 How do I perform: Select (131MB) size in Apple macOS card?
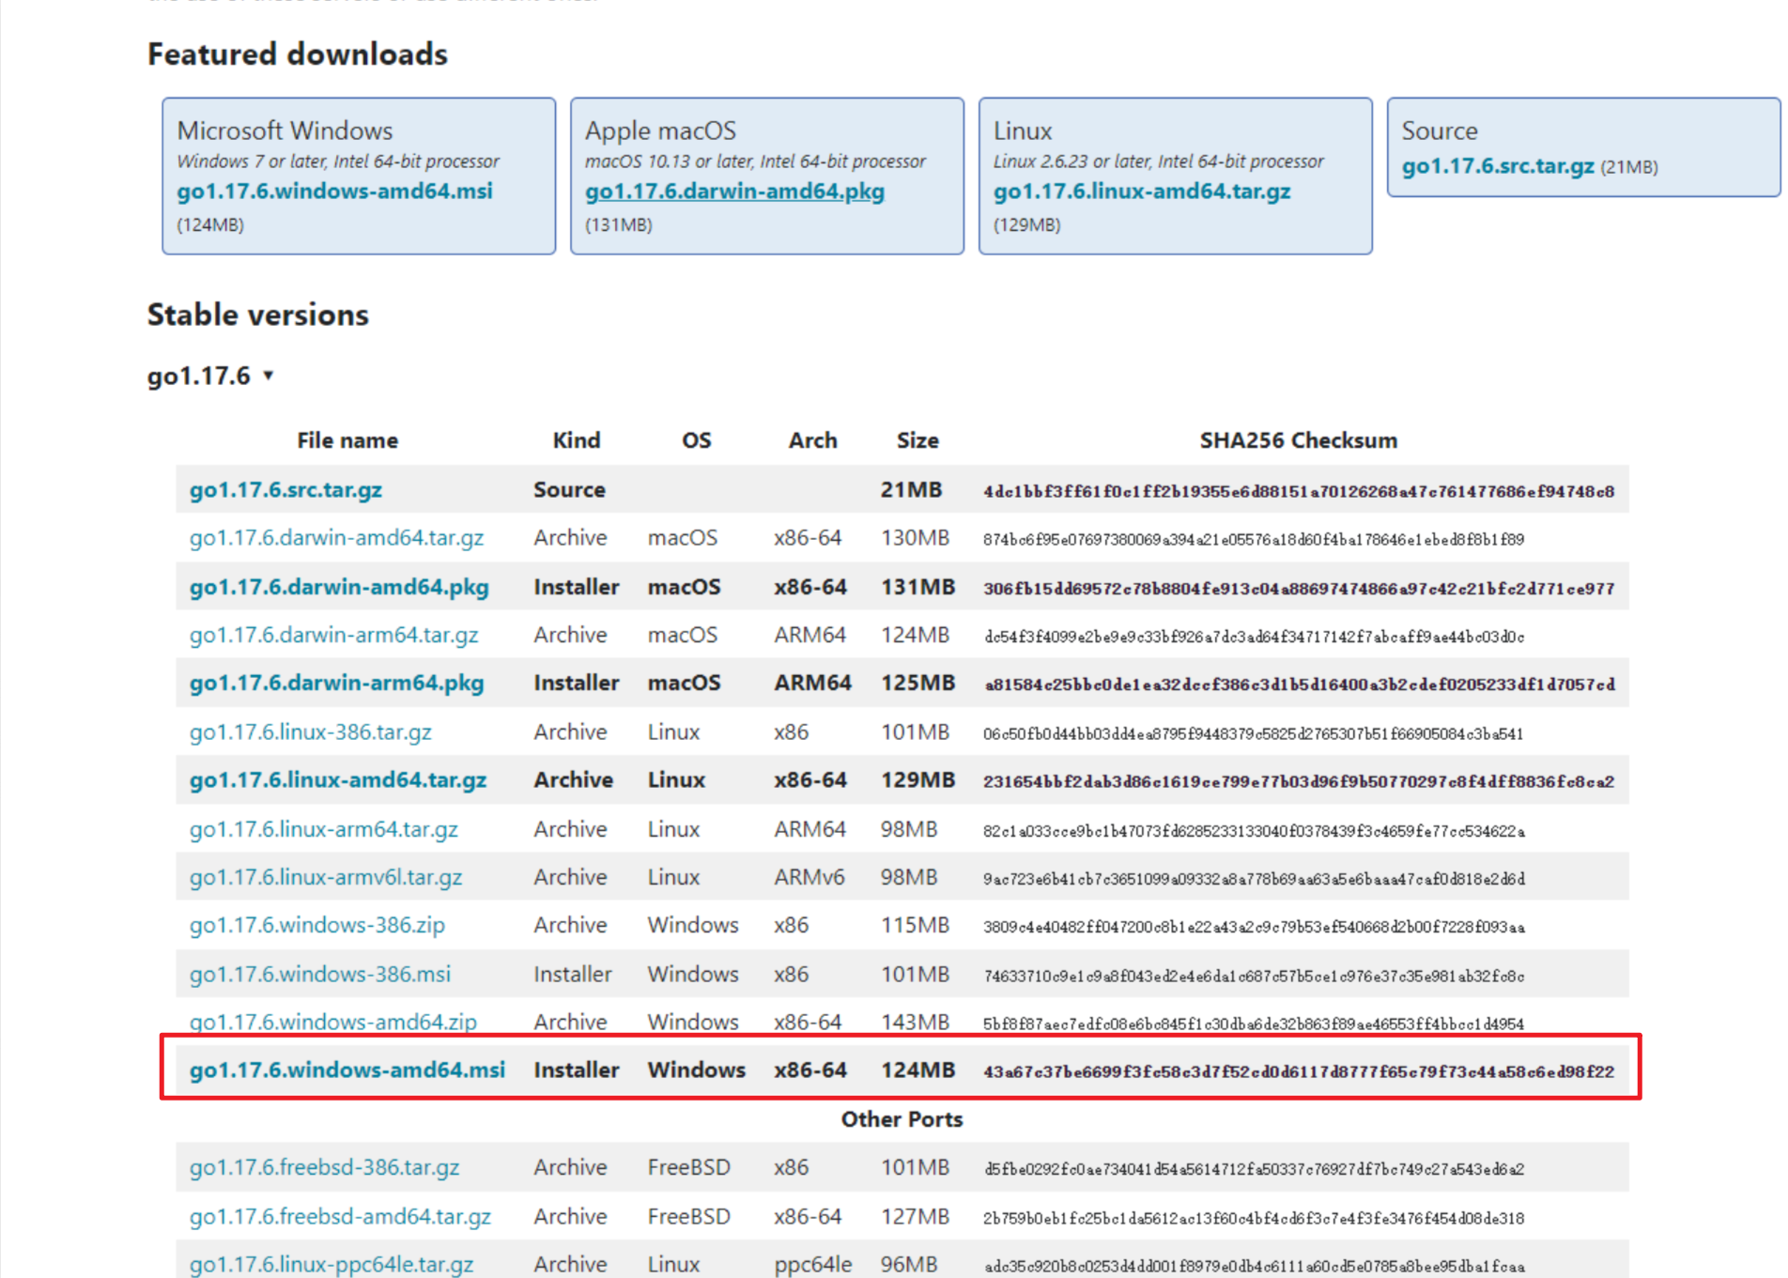[x=619, y=225]
